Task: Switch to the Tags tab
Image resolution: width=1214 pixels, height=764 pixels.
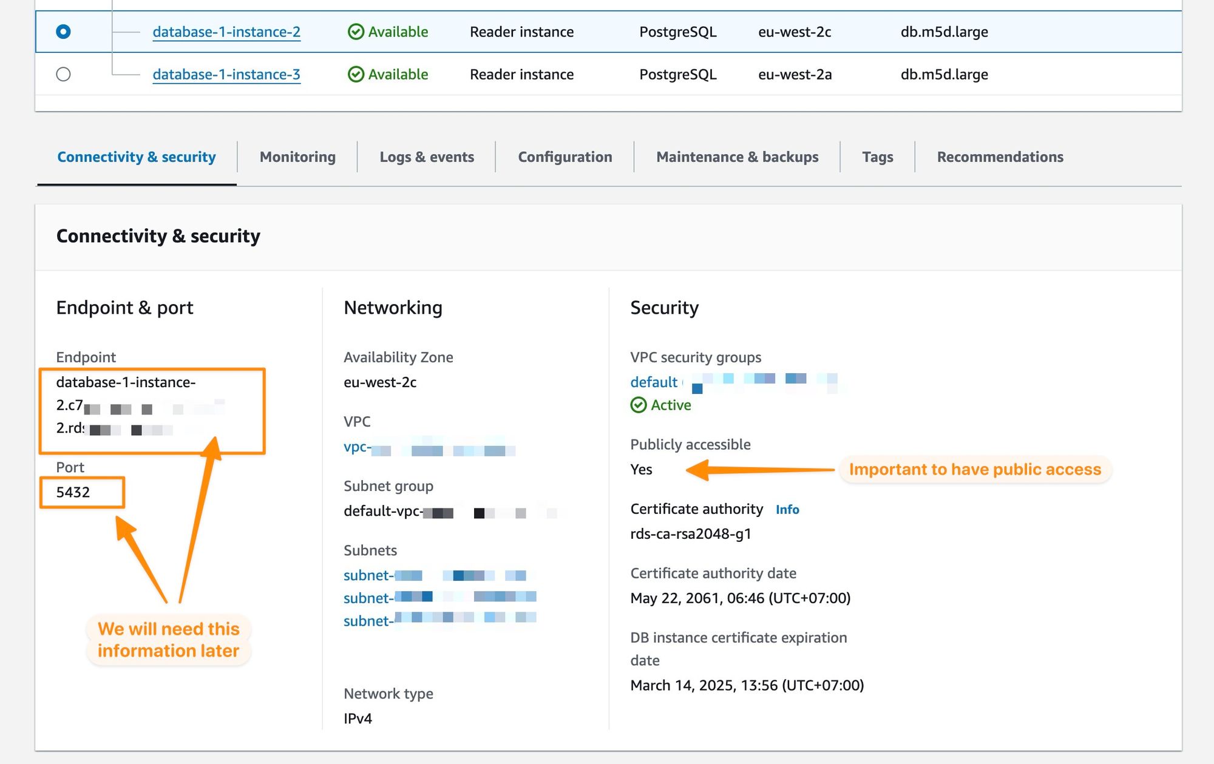Action: 877,157
